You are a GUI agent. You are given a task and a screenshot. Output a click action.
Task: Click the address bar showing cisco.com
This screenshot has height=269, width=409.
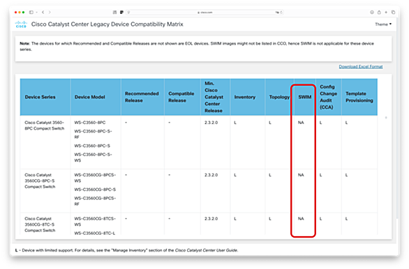click(204, 13)
